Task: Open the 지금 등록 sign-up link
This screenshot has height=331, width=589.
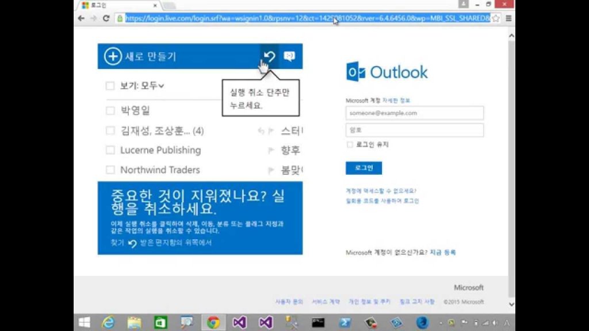Action: click(x=442, y=252)
